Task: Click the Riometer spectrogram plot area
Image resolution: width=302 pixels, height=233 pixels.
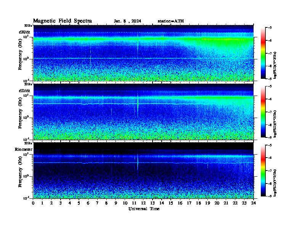Action: [x=143, y=170]
